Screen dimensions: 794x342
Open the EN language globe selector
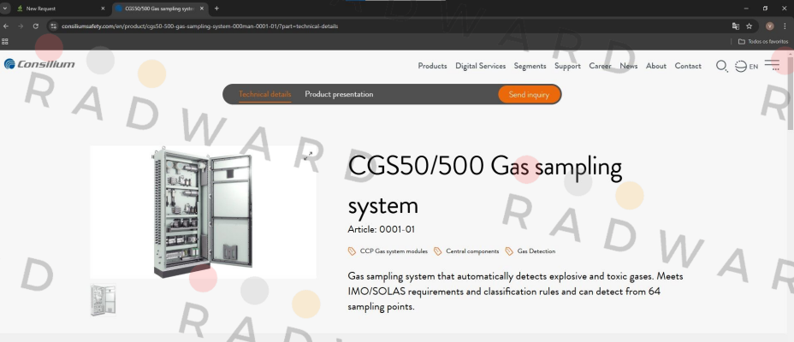[x=746, y=67]
